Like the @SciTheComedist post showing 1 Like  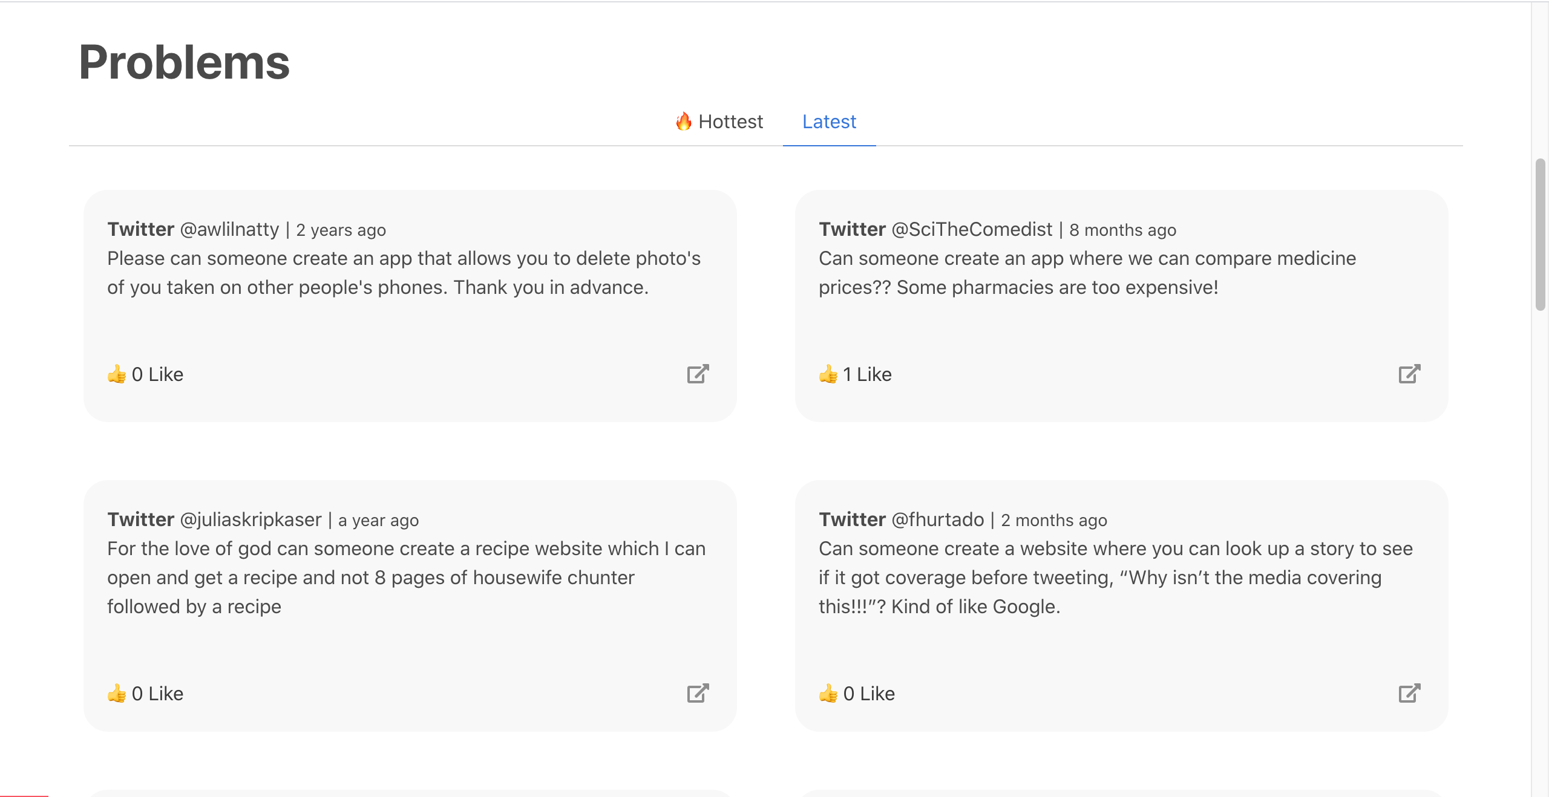click(867, 374)
